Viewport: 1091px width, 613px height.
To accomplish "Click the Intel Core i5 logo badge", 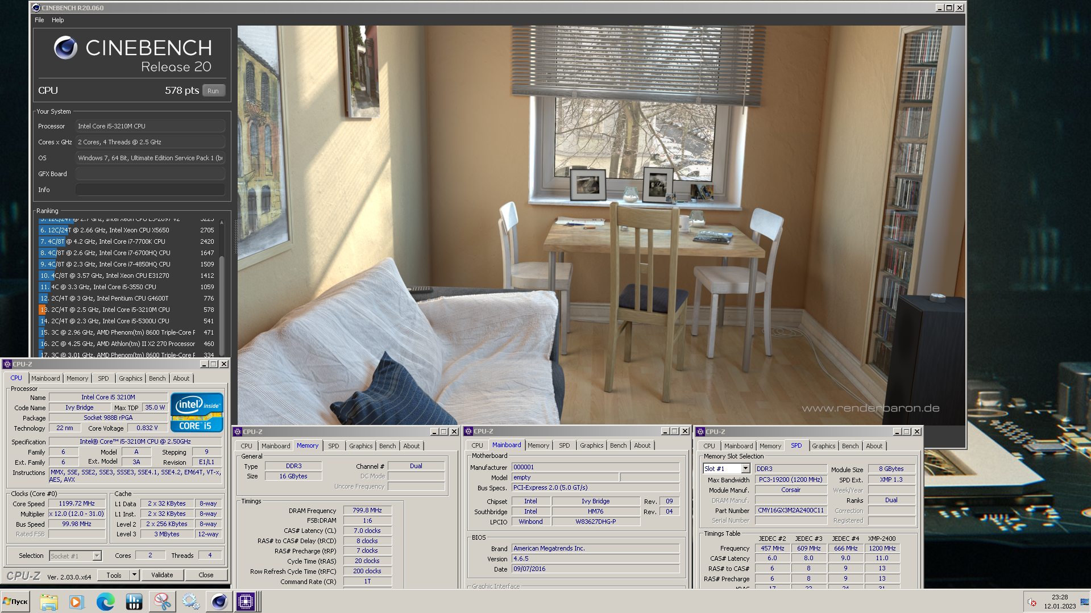I will coord(197,412).
